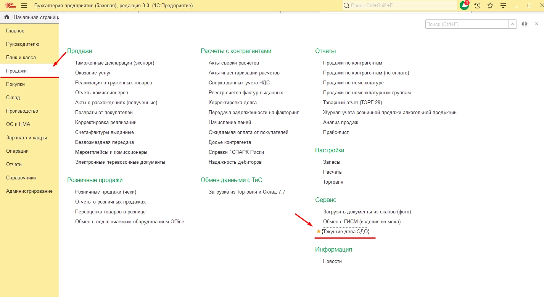Click the 1C logo icon
Image resolution: width=544 pixels, height=297 pixels.
pos(10,6)
